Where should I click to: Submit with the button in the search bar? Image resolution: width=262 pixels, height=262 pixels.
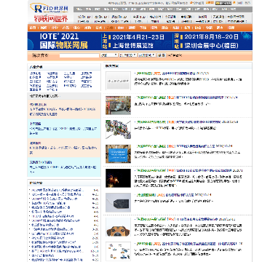162,55
